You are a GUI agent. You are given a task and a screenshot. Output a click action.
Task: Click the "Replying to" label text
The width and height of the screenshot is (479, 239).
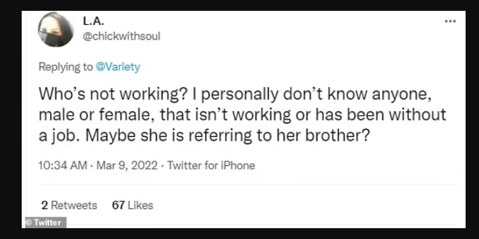65,67
